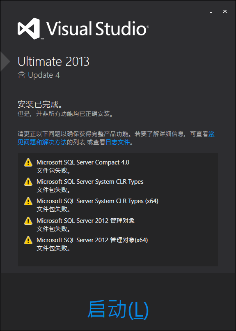Click the Visual Studio logo icon
236x331 pixels.
(29, 28)
